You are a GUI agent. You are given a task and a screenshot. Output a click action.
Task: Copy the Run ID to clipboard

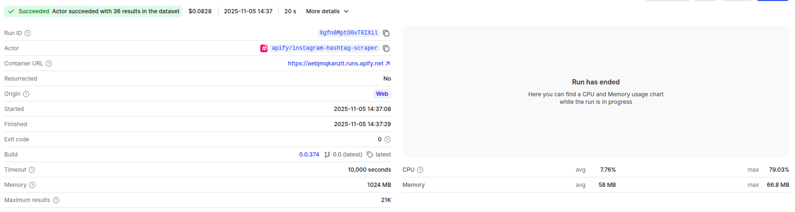coord(386,33)
